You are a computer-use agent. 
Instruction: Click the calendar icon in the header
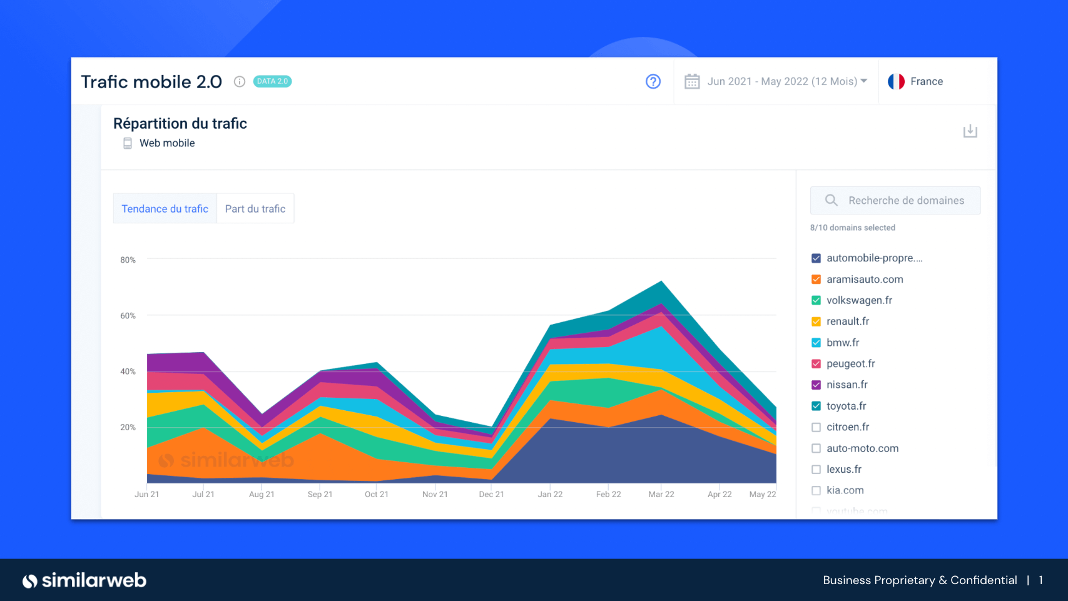(691, 81)
